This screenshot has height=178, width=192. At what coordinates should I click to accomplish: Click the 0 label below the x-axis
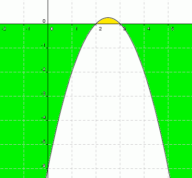coord(51,29)
